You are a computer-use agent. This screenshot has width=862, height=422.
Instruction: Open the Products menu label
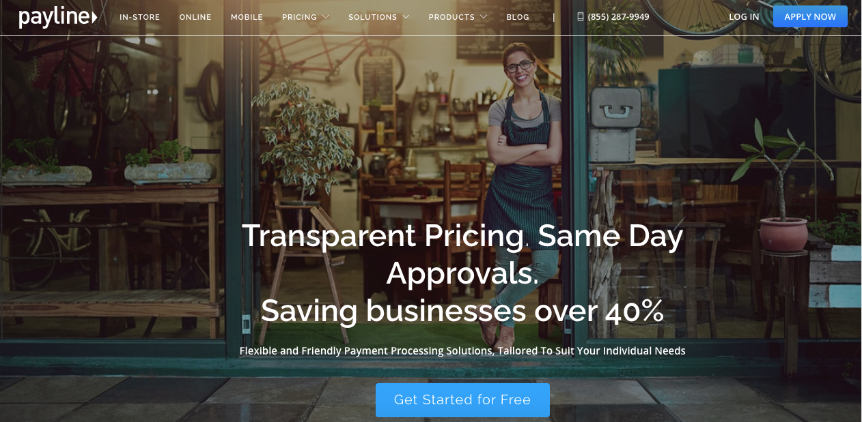click(451, 17)
